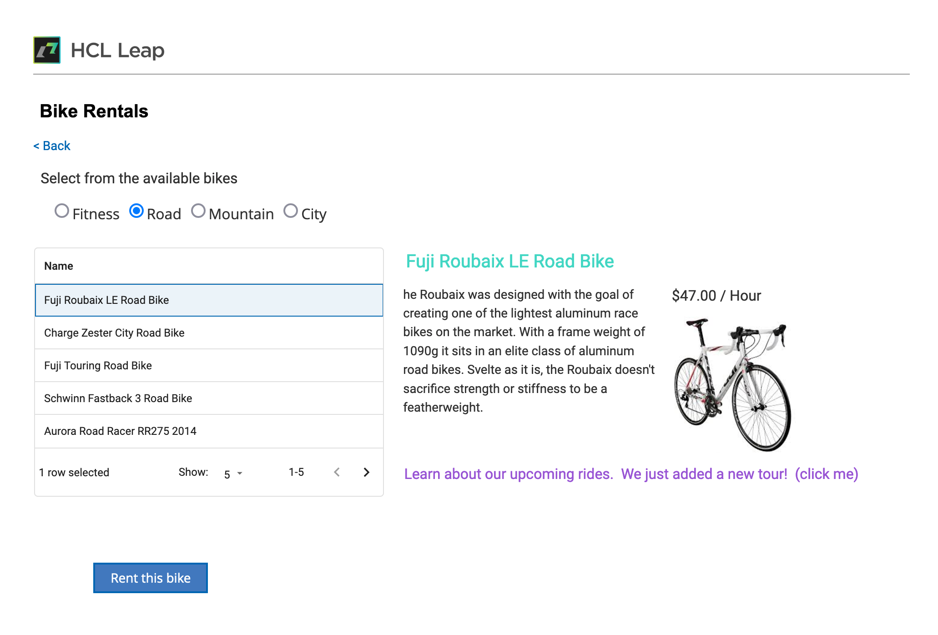The width and height of the screenshot is (938, 635).
Task: Click the road bike photo
Action: [732, 385]
